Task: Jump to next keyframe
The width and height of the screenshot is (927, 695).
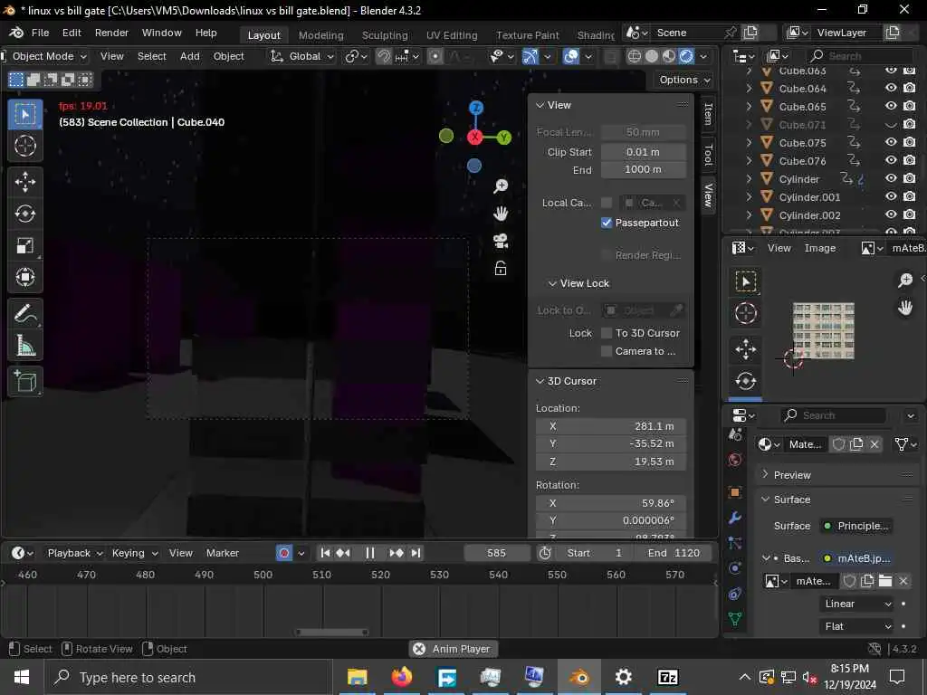Action: coord(397,553)
